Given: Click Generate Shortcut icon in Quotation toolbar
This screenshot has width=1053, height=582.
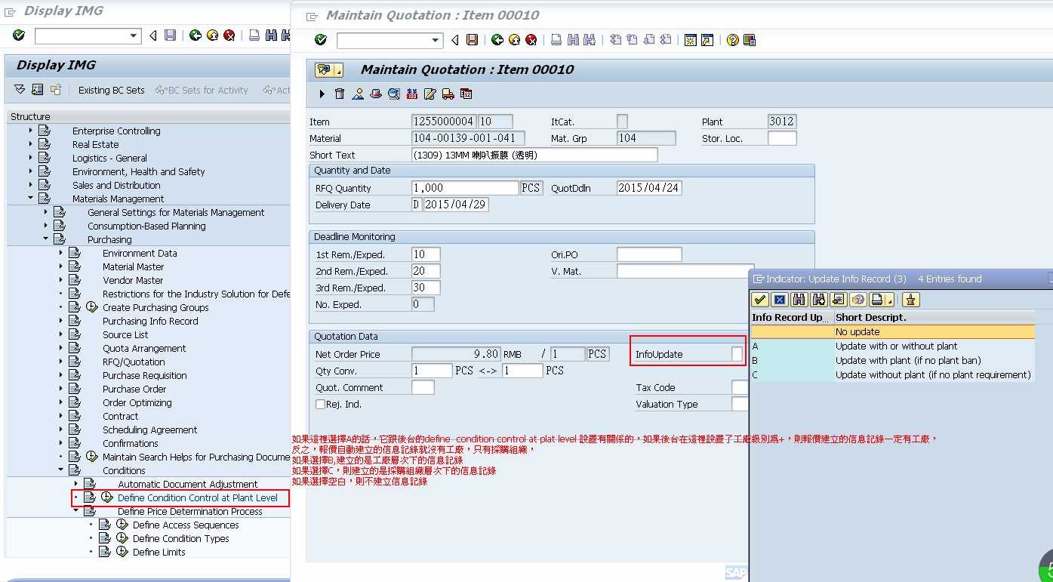Looking at the screenshot, I should click(x=707, y=40).
